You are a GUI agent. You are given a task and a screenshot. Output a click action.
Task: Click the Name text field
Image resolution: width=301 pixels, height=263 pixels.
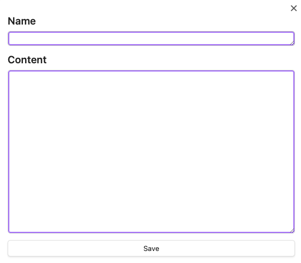(x=151, y=39)
